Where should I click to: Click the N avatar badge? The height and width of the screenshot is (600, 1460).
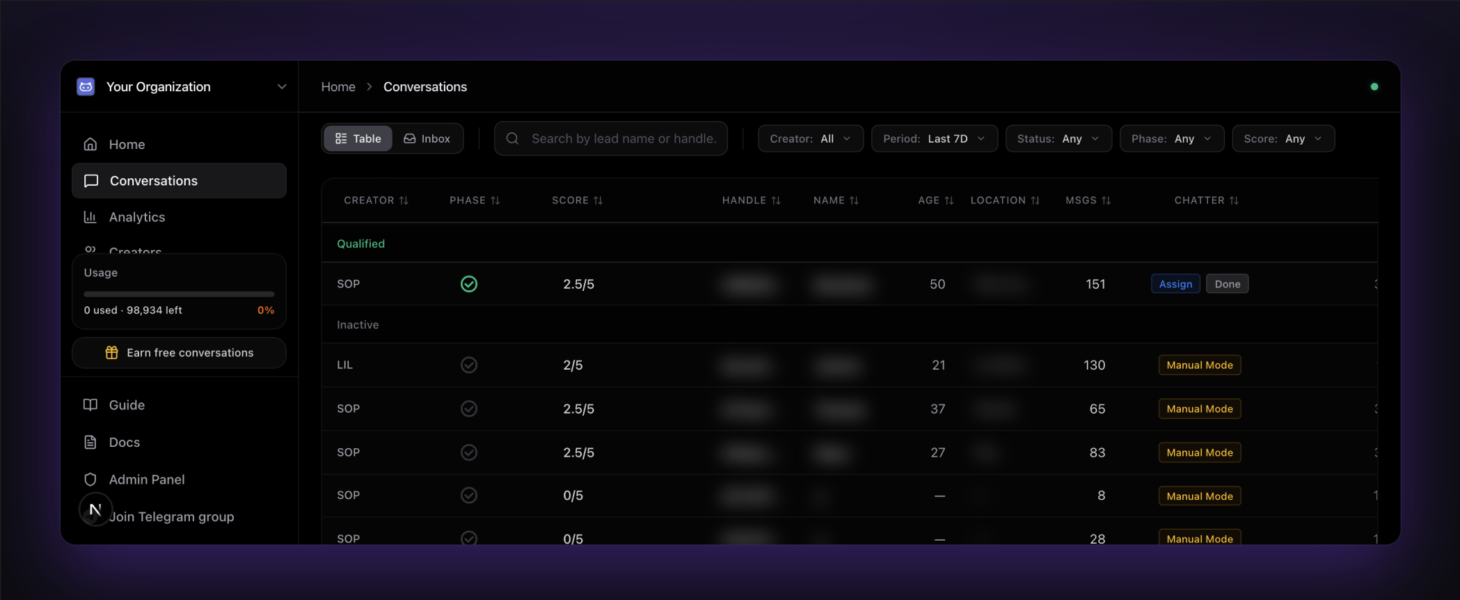click(x=95, y=510)
